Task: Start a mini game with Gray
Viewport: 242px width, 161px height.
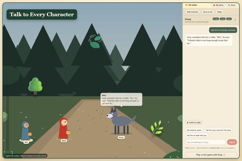Action: (x=211, y=155)
